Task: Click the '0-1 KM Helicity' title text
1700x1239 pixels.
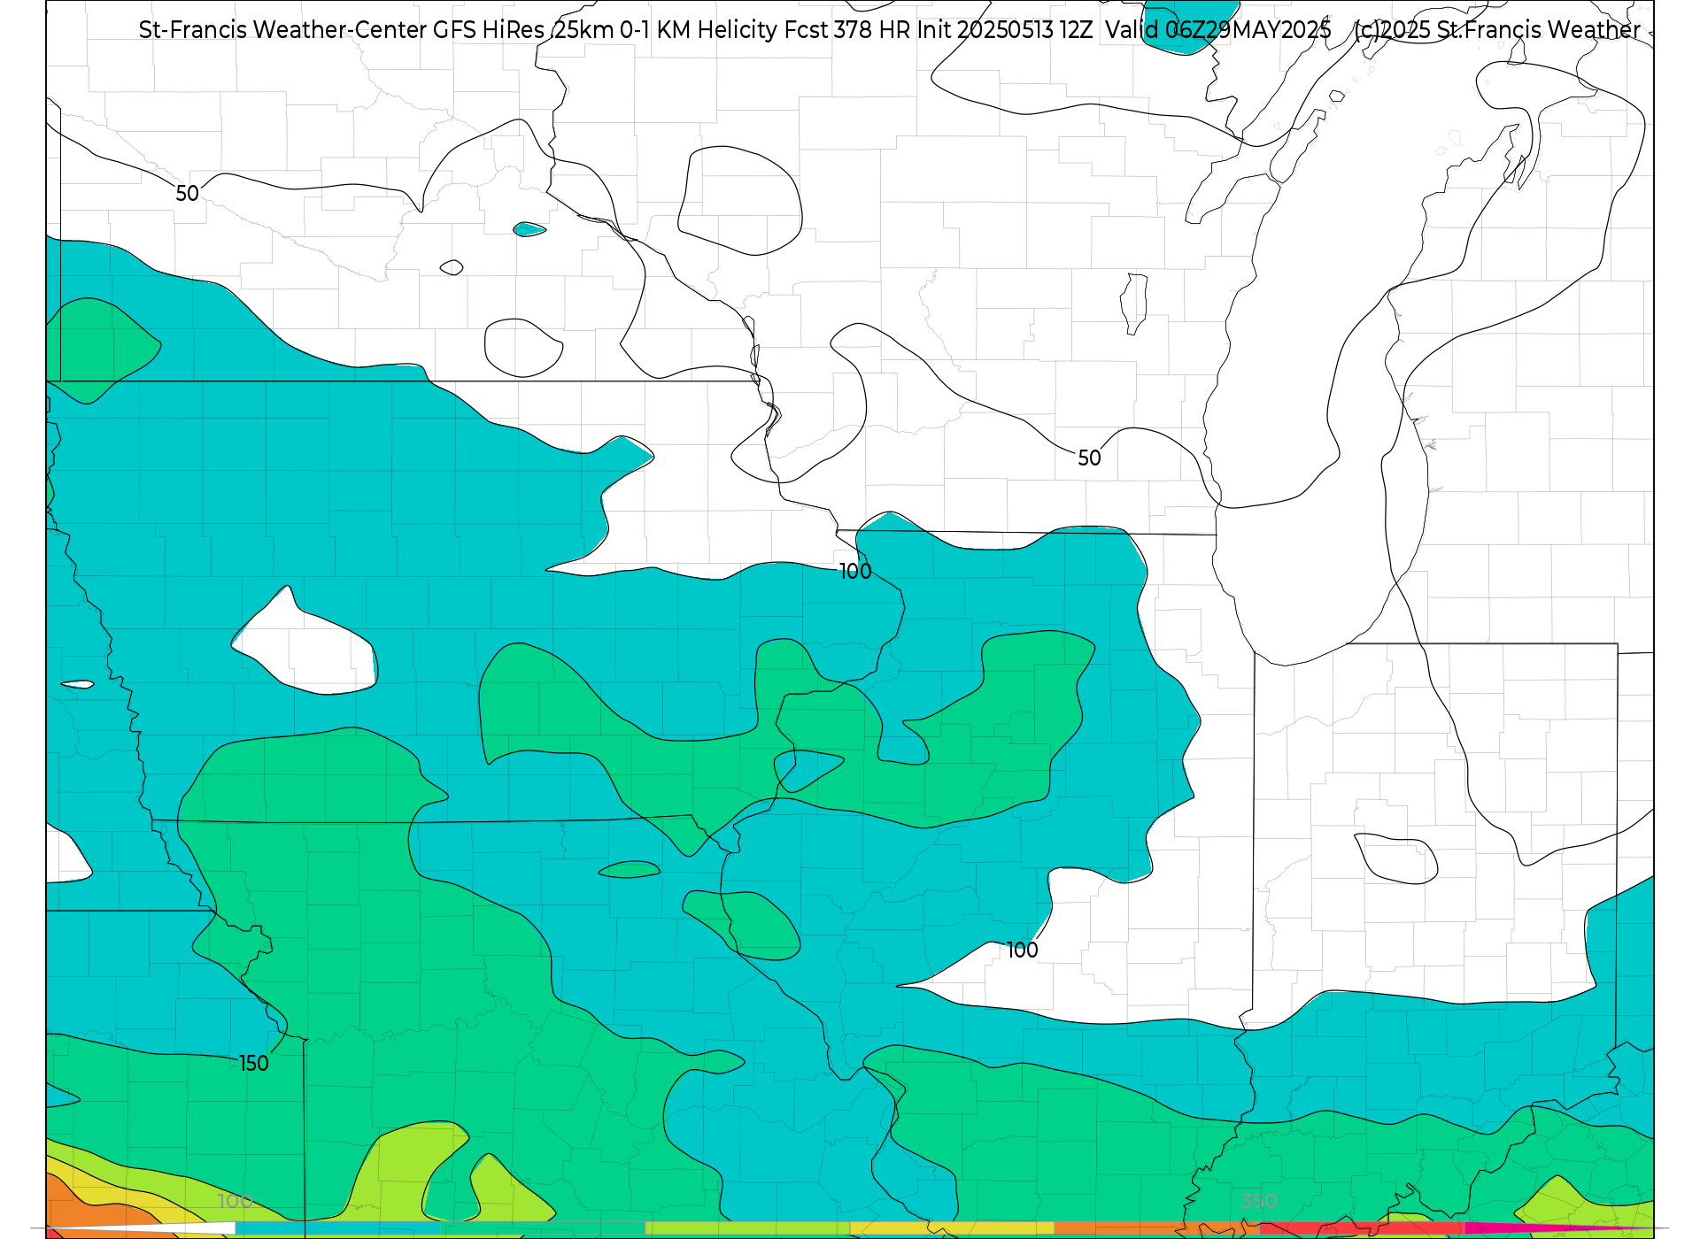Action: tap(699, 29)
